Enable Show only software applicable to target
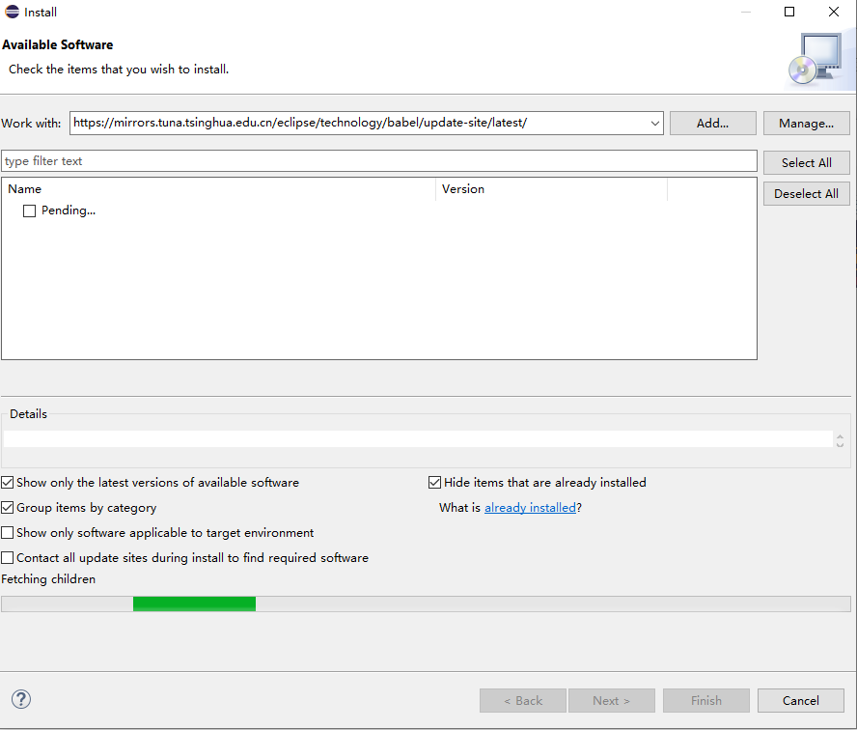Image resolution: width=857 pixels, height=730 pixels. click(8, 533)
